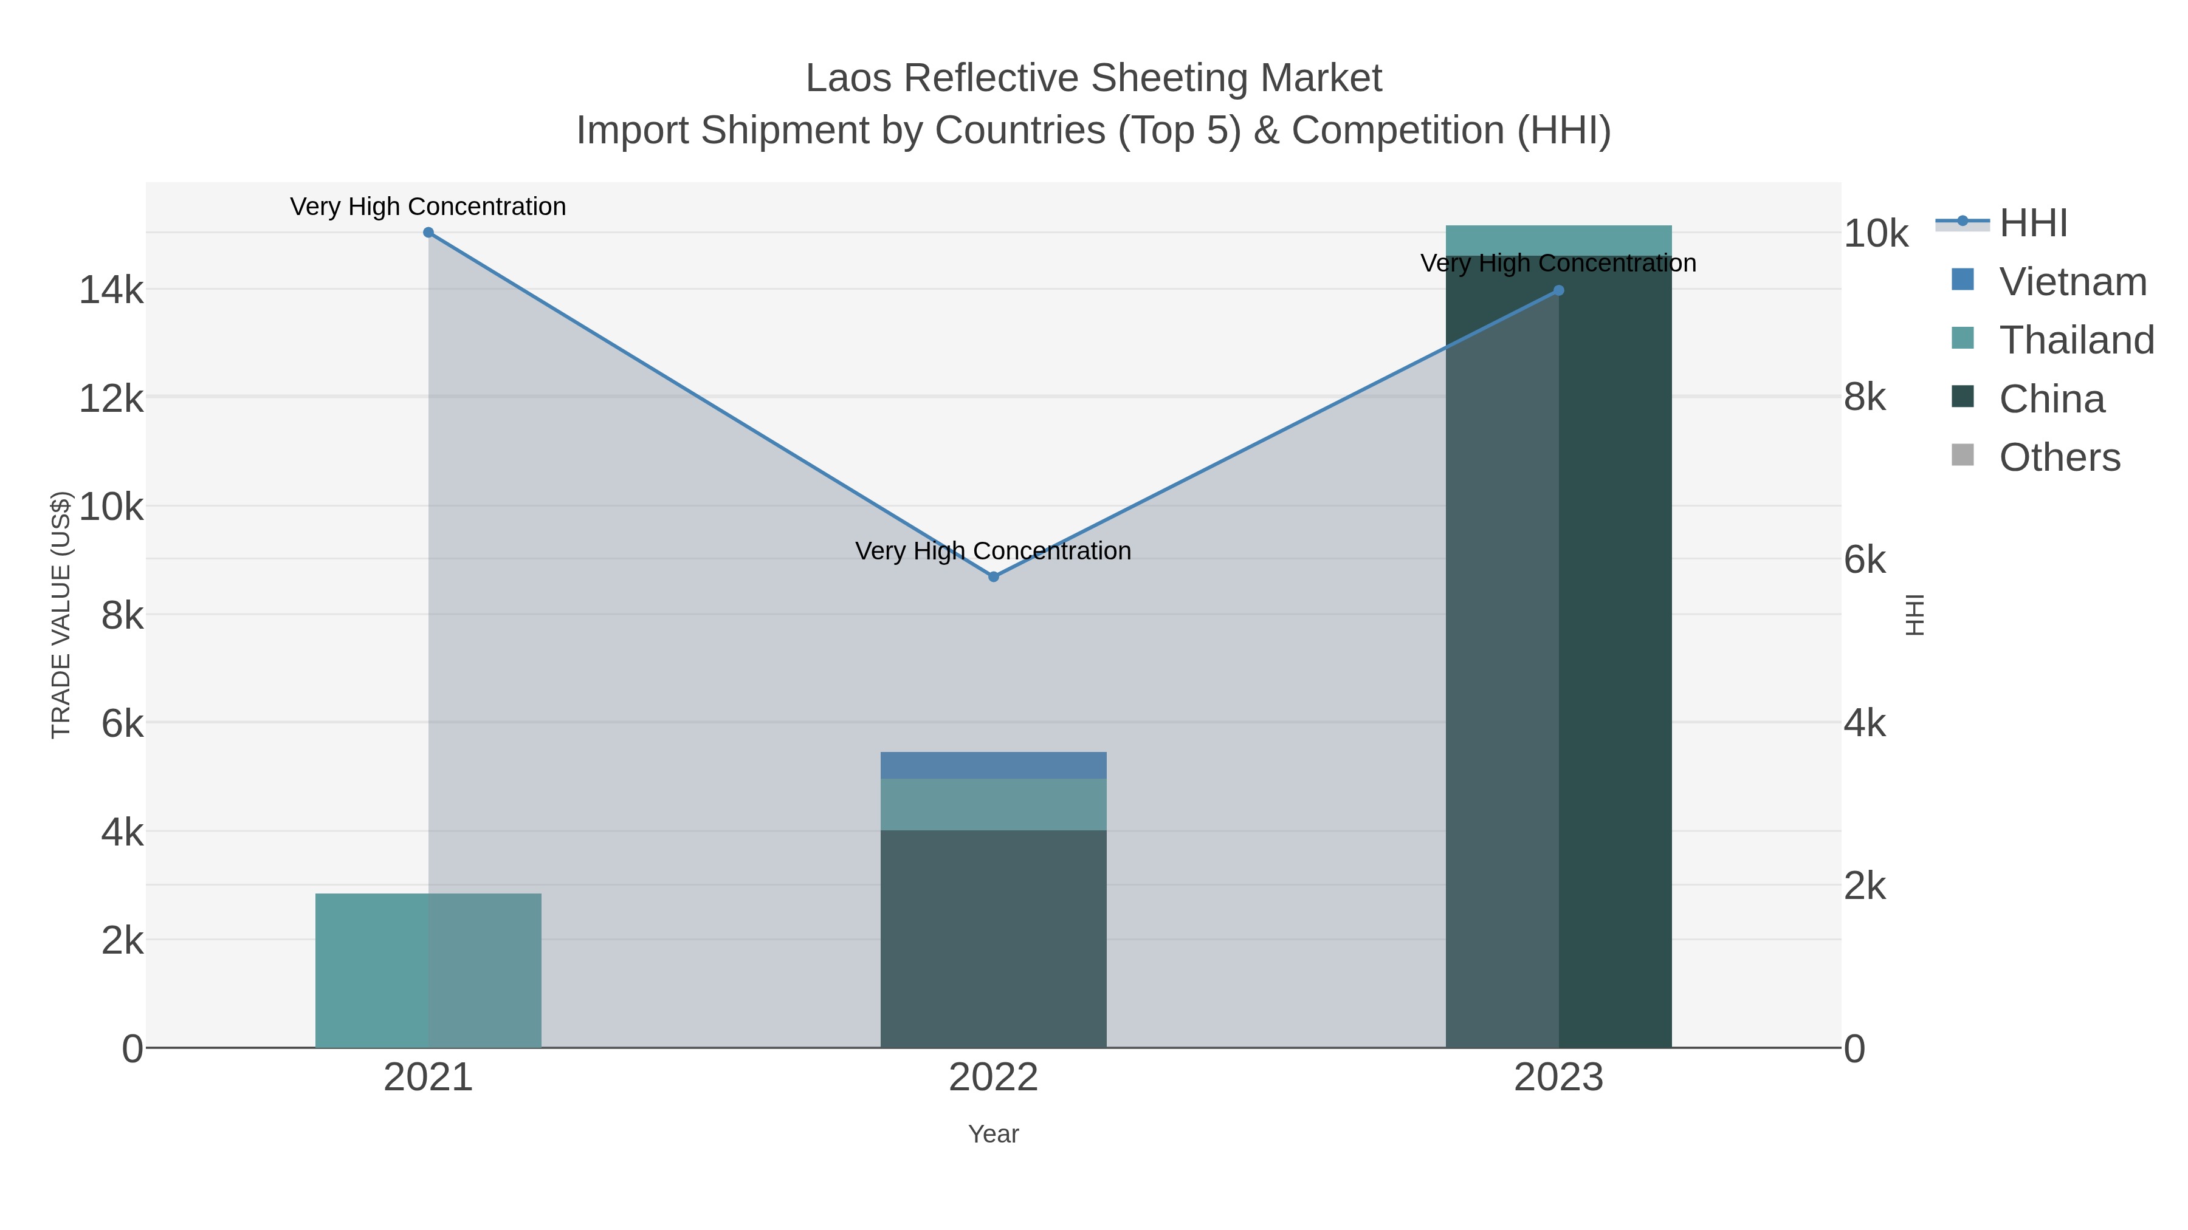Click the 2022 China bar segment
The image size is (2188, 1230).
(994, 939)
